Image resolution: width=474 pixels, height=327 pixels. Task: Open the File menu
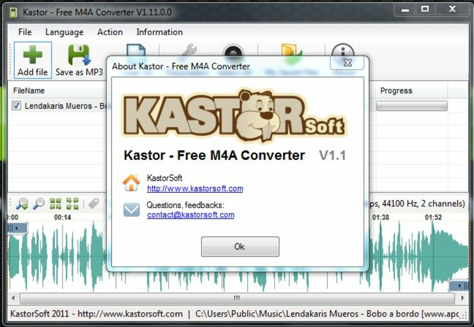25,32
